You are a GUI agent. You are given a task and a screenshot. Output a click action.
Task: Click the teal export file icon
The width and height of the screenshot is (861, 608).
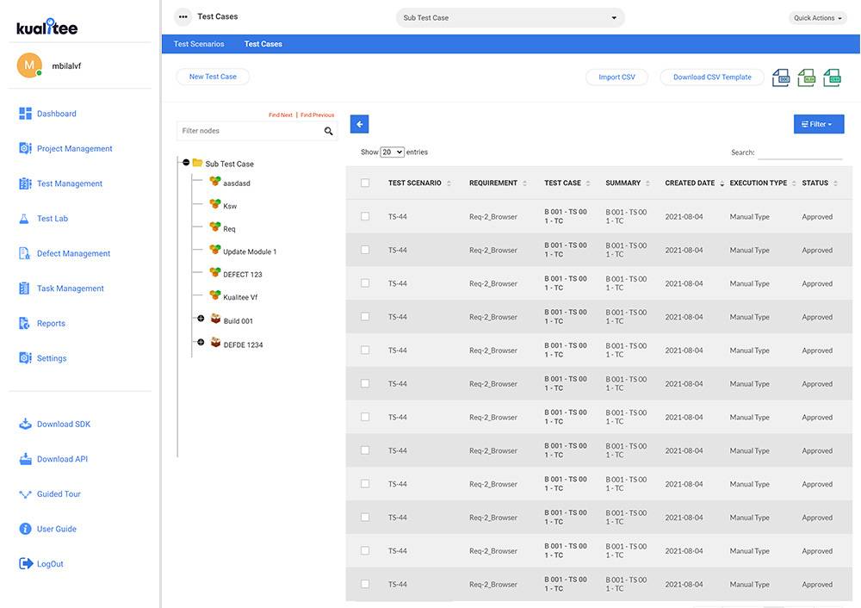click(x=832, y=78)
